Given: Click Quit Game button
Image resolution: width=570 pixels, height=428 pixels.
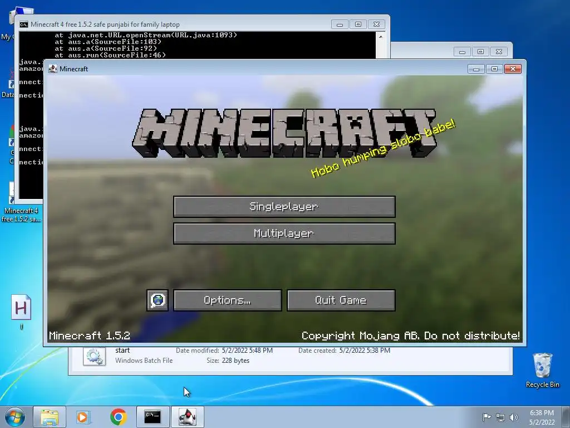Looking at the screenshot, I should click(341, 300).
